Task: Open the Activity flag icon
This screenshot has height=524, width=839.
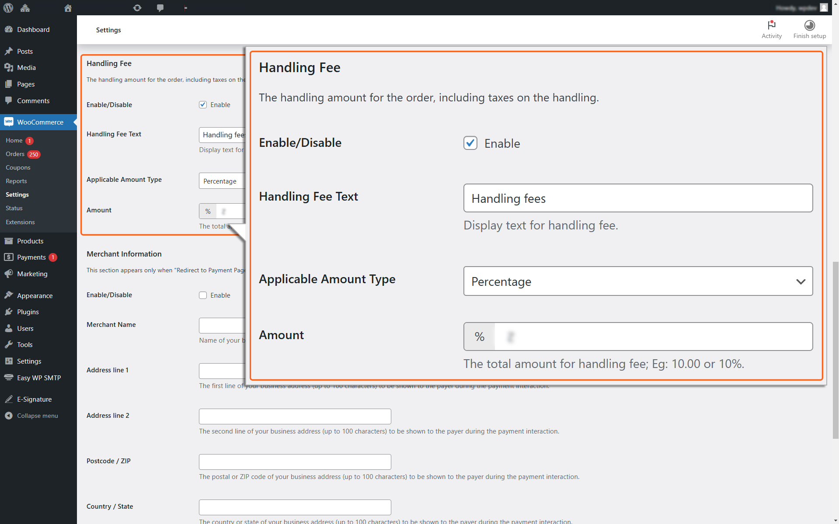Action: [772, 25]
